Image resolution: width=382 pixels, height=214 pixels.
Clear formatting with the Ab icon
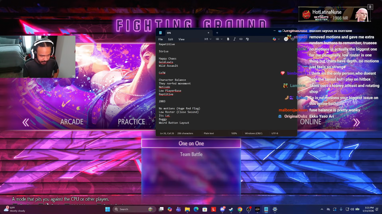247,39
